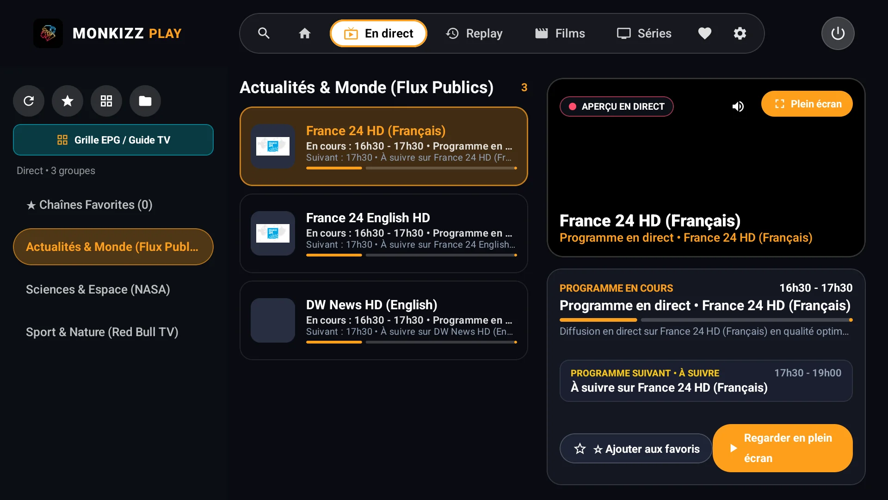Select Actualités & Monde (Flux Publics) group
Viewport: 888px width, 500px height.
click(113, 247)
